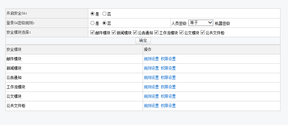Select 否 for 开启安全OA
This screenshot has height=125, width=288.
[105, 14]
